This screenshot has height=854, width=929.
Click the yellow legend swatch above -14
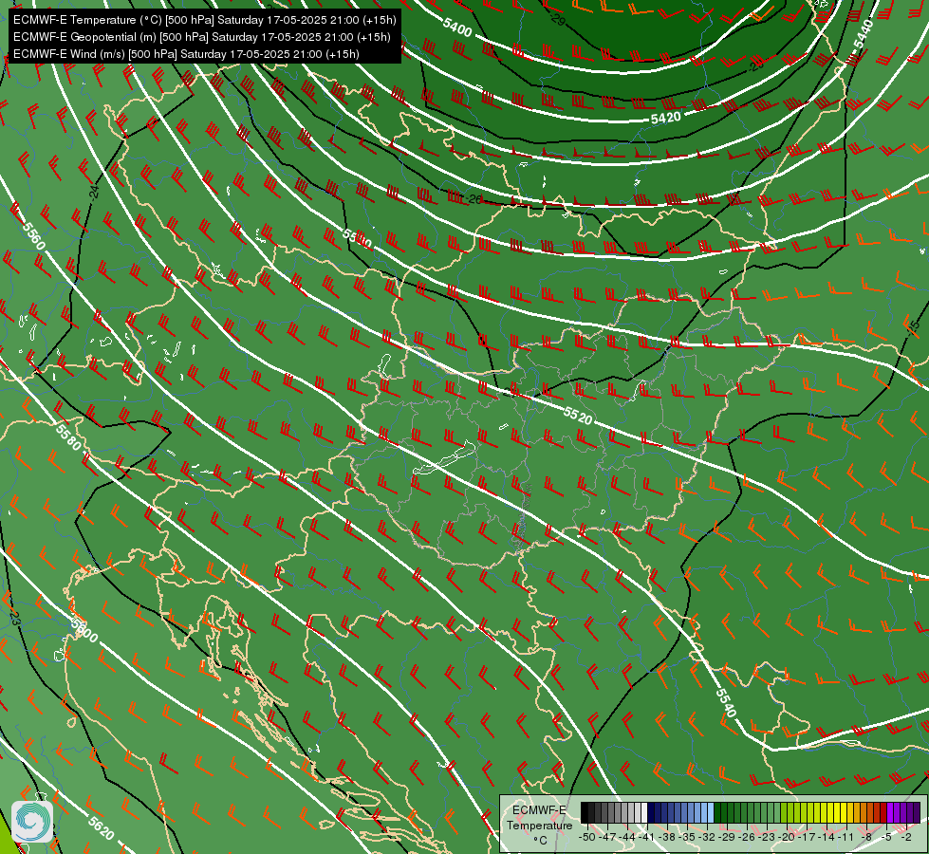pyautogui.click(x=830, y=813)
